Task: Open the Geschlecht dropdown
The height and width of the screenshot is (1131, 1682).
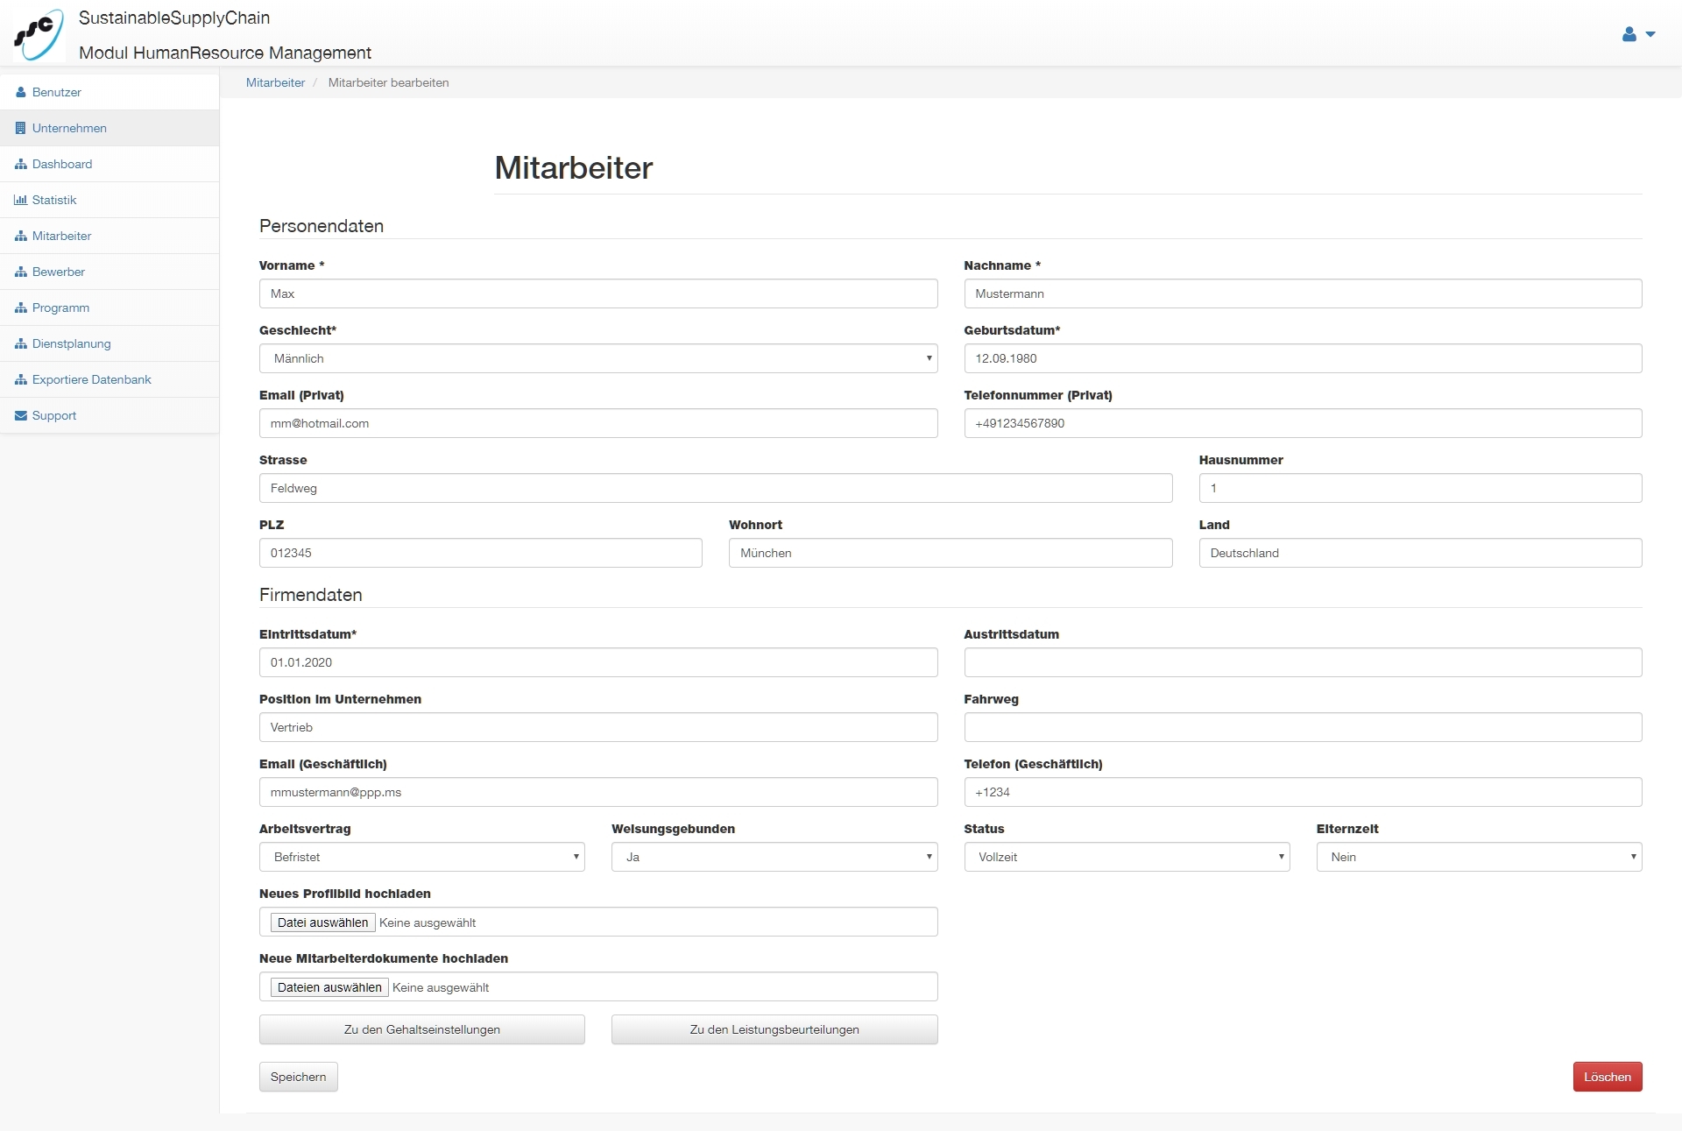Action: 598,358
